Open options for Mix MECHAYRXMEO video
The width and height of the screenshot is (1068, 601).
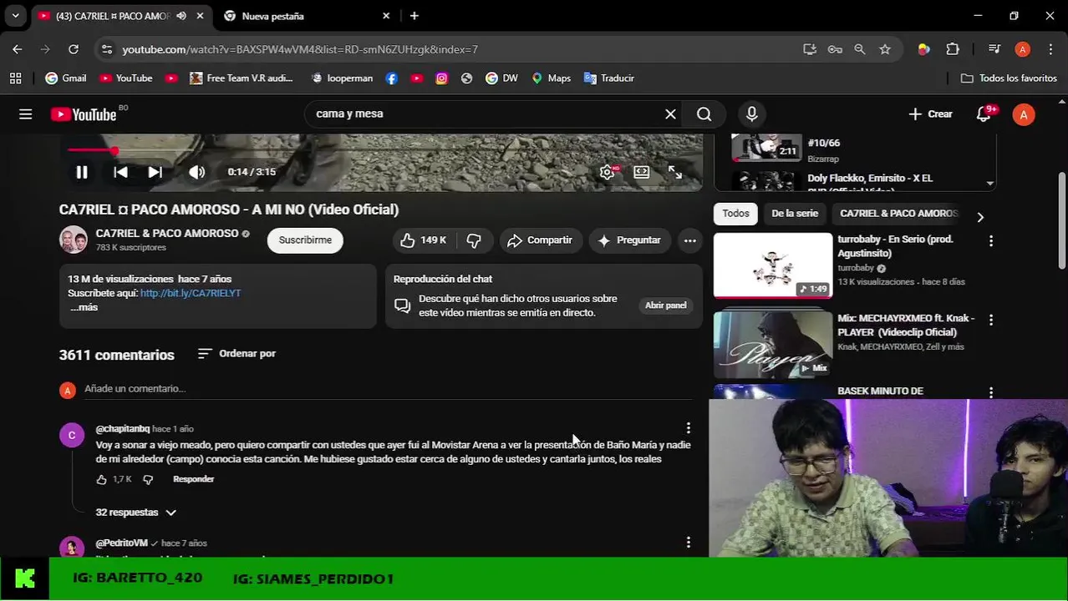pos(991,320)
